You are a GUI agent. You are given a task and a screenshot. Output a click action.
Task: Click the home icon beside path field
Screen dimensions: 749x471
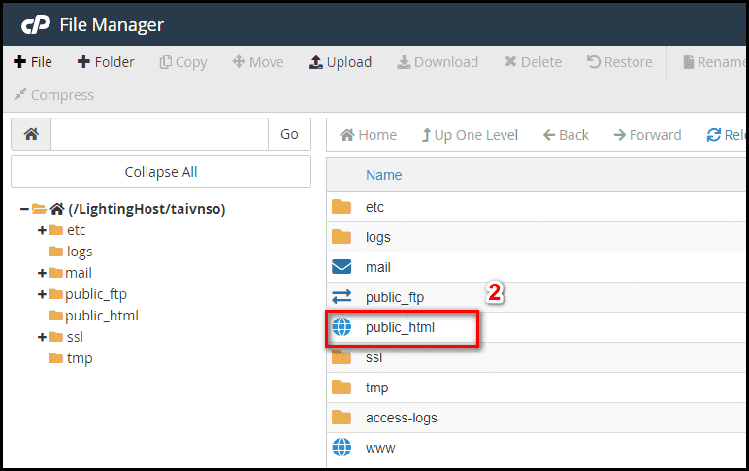(x=31, y=134)
